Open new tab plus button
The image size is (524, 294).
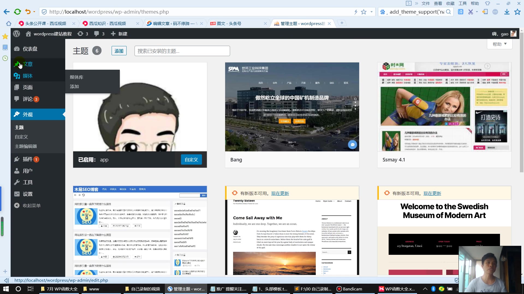pyautogui.click(x=342, y=23)
